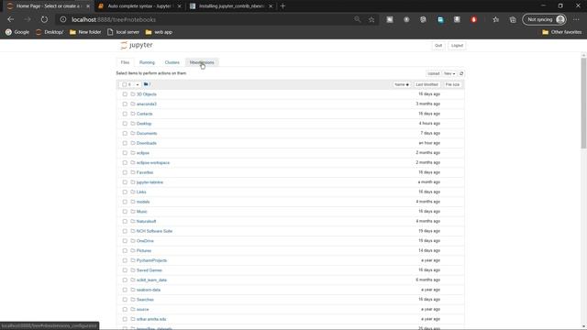Check the box for 3D Objects
Image resolution: width=587 pixels, height=330 pixels.
coord(125,94)
